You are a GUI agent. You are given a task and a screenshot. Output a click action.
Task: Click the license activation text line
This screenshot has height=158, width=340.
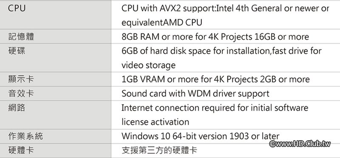[x=155, y=122]
